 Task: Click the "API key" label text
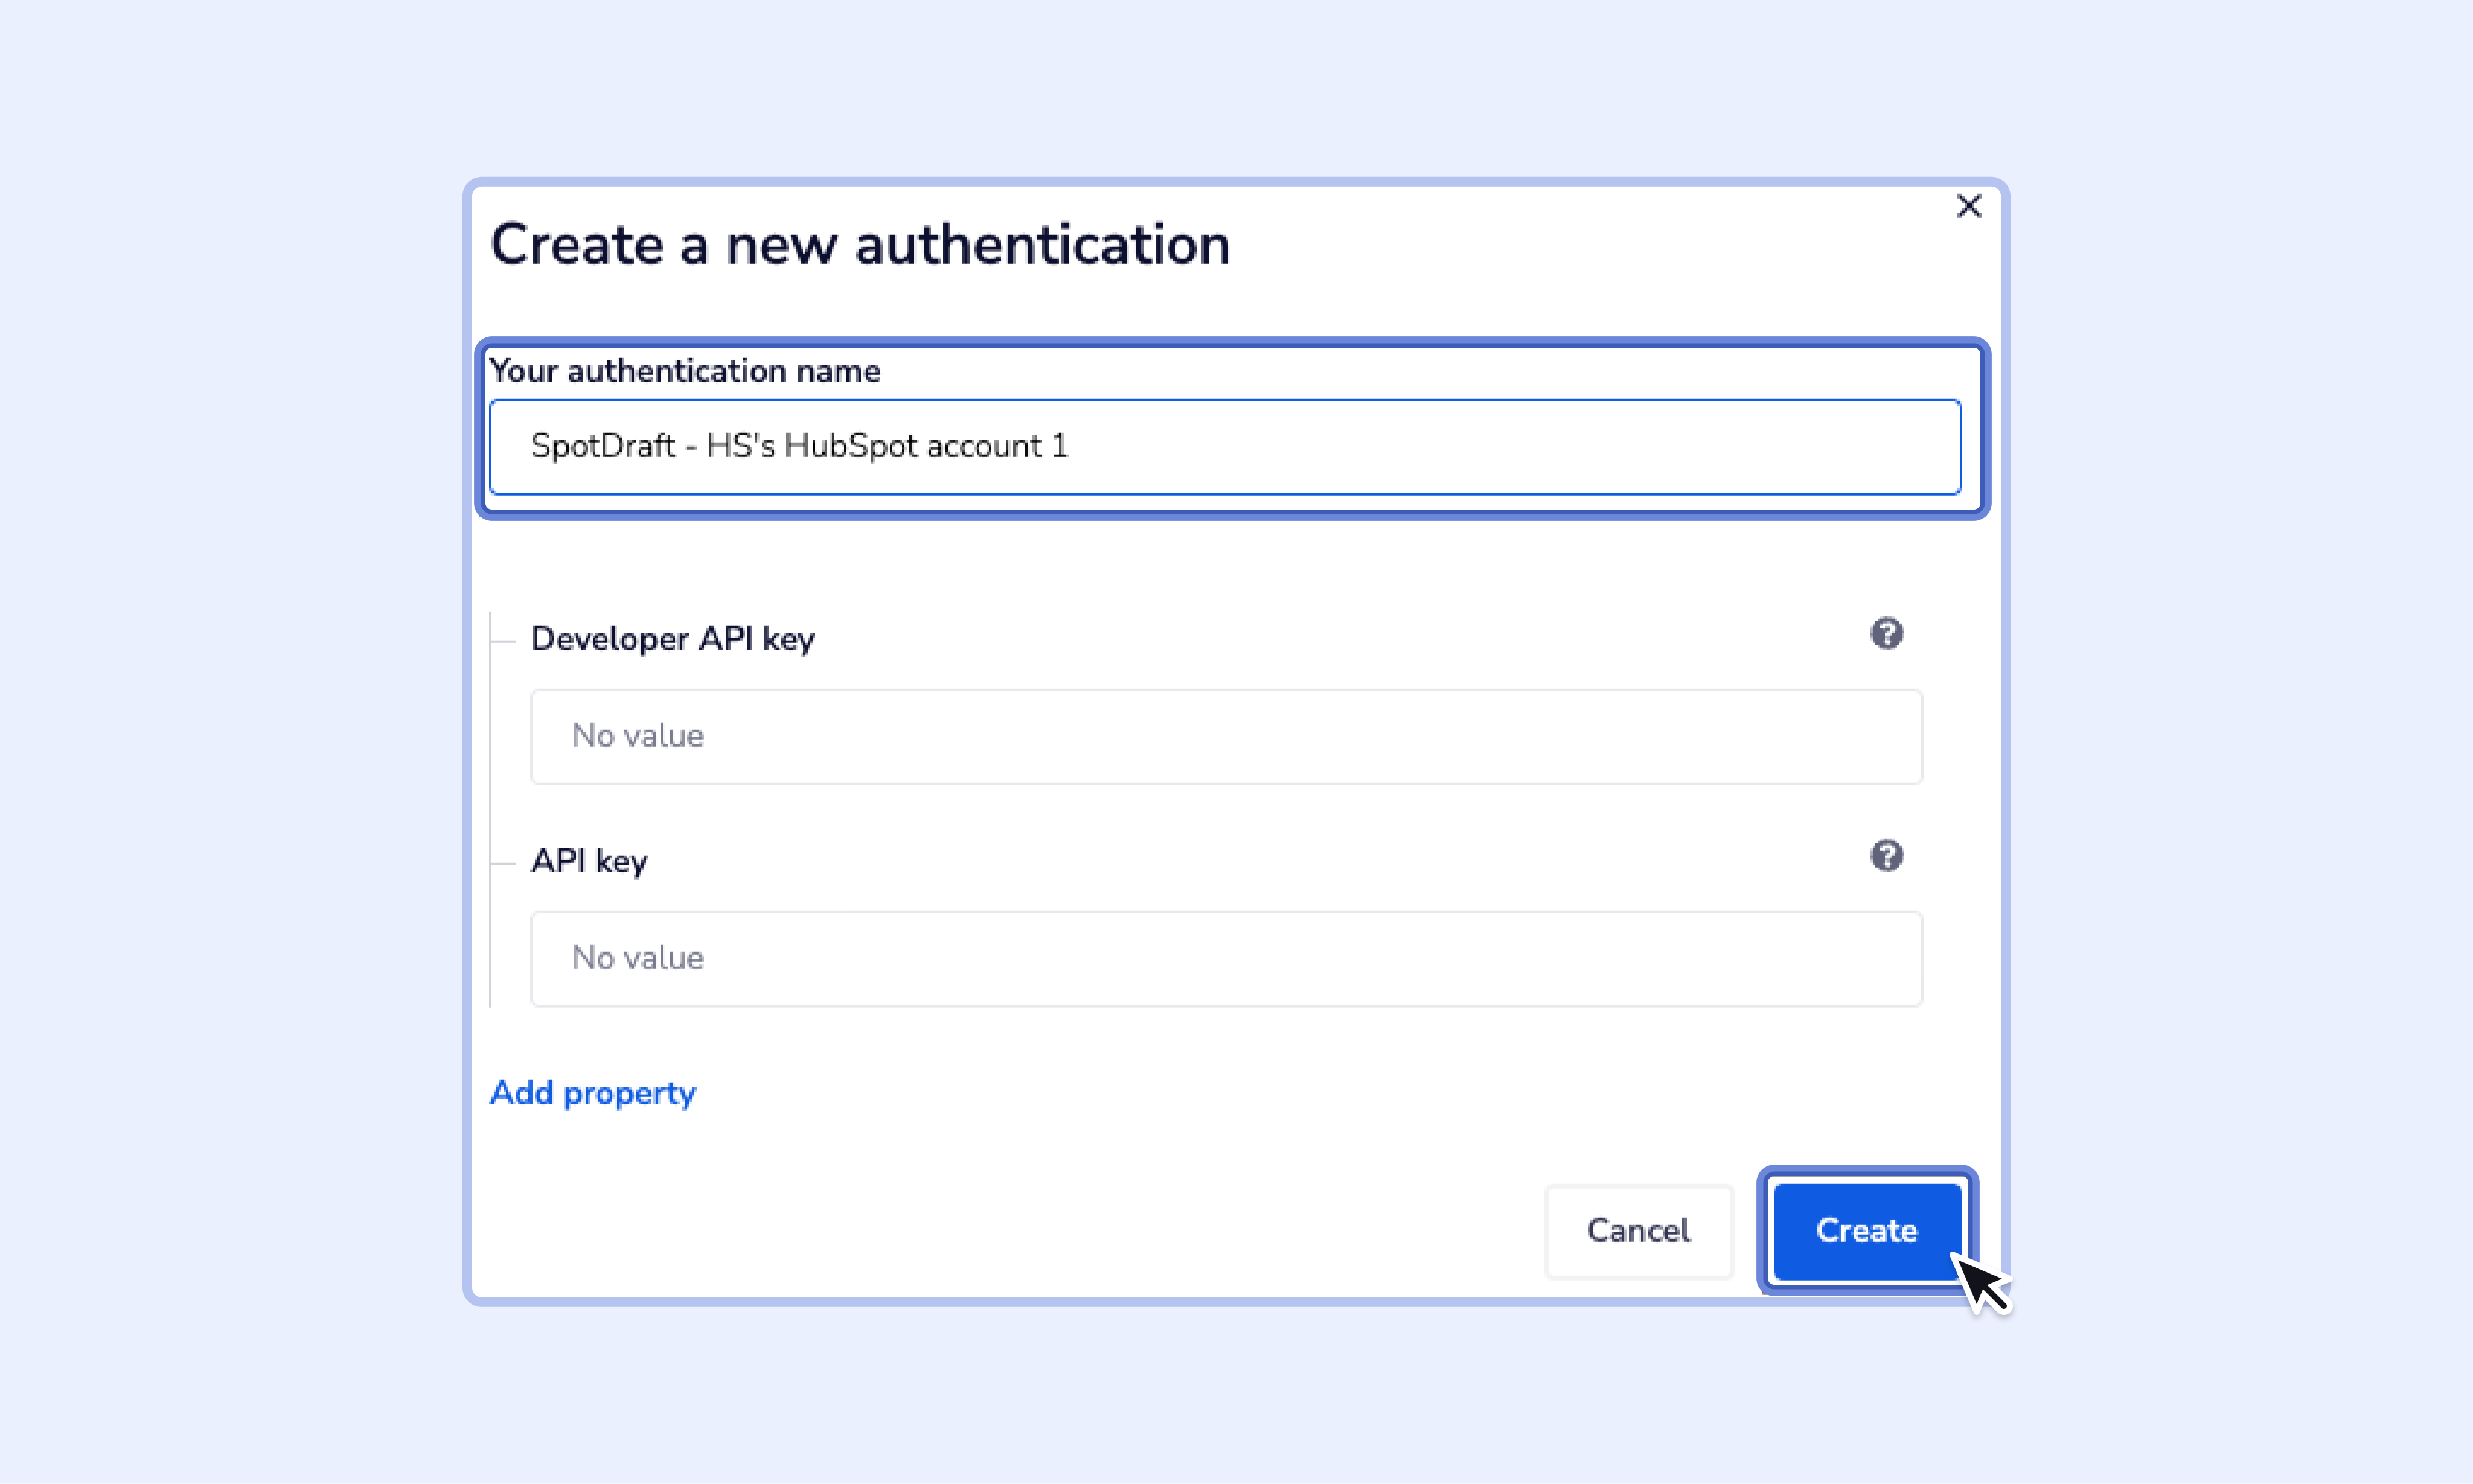click(x=589, y=861)
